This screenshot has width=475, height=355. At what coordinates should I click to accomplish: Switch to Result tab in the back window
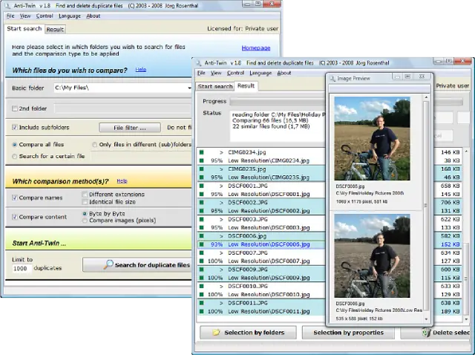(56, 30)
